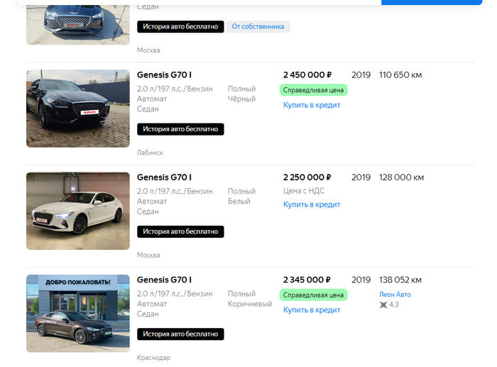
Task: Click 'История авто бесплатно' on the Краснодар listing
Action: click(180, 334)
